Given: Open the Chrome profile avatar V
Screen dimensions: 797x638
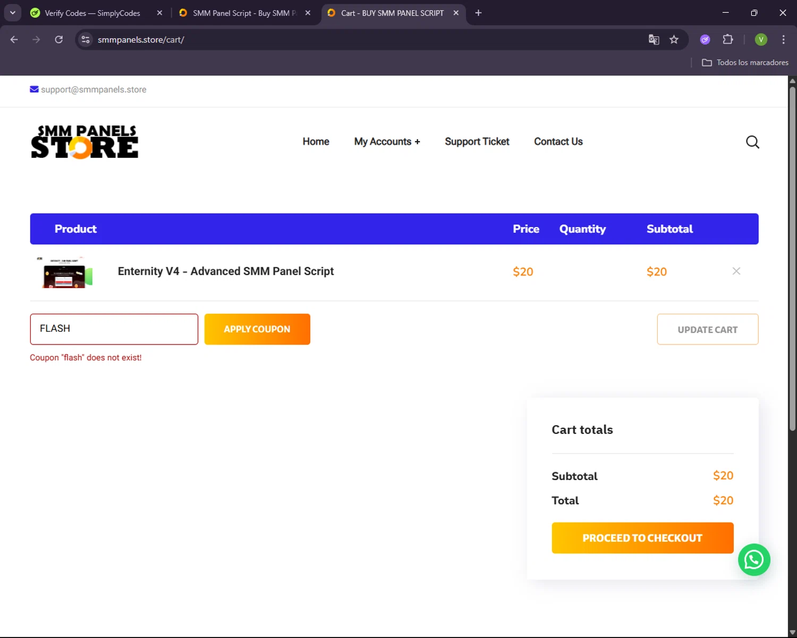Looking at the screenshot, I should pos(761,39).
